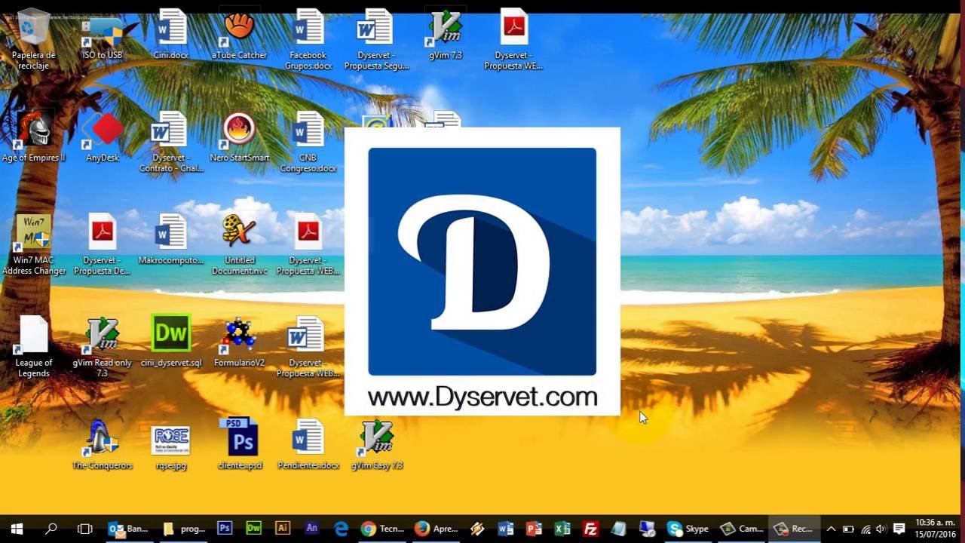Select the CNB Congreso.docx file

[308, 143]
